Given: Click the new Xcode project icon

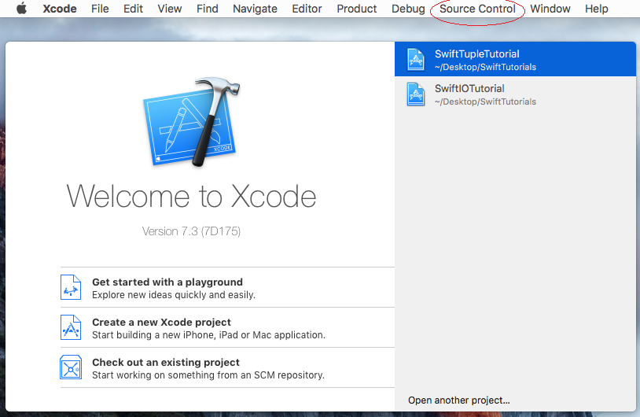Looking at the screenshot, I should 71,327.
